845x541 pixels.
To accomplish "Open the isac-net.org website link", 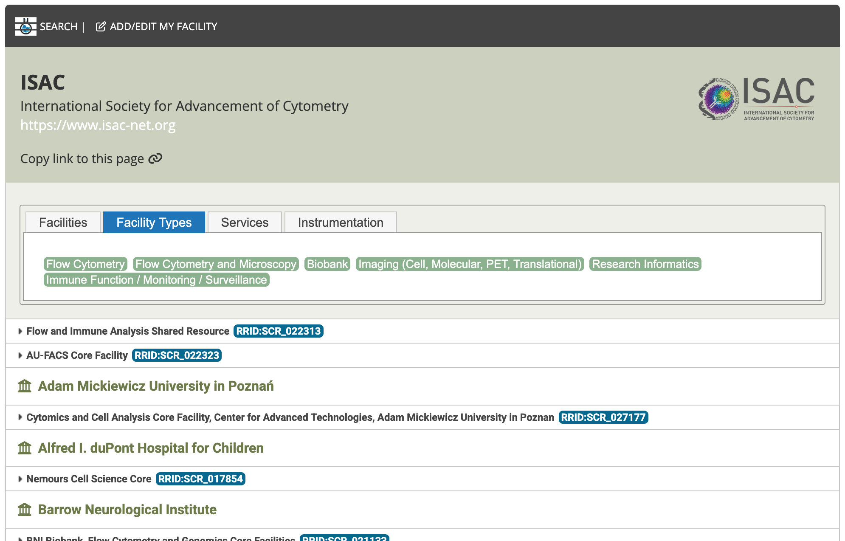I will click(x=98, y=125).
